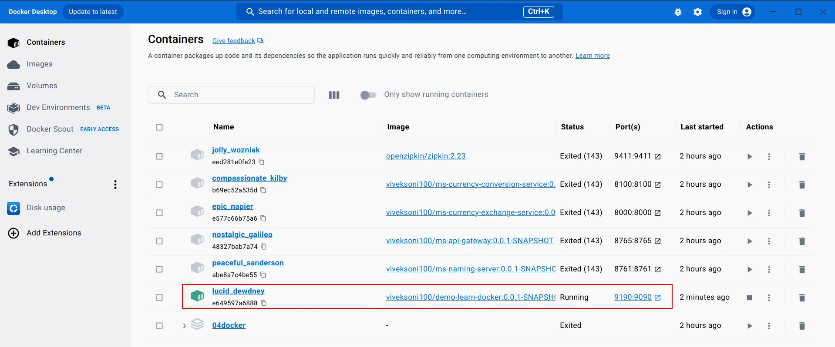
Task: Open more actions for epic_napier
Action: [x=769, y=213]
